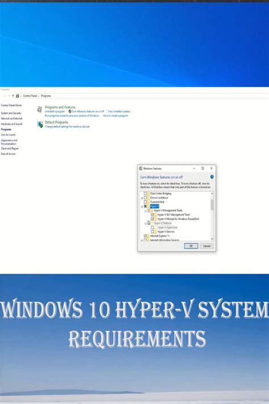Open recent locations dropdown in address bar

pos(9,96)
